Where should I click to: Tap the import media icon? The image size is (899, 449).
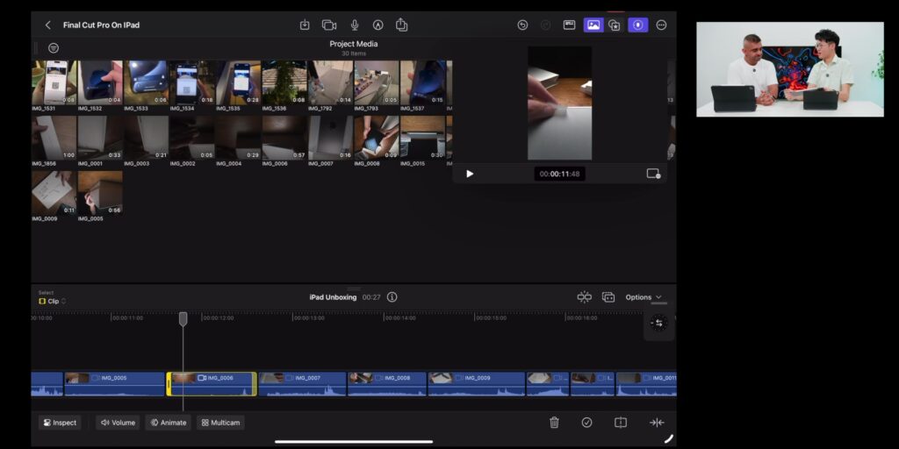tap(305, 25)
